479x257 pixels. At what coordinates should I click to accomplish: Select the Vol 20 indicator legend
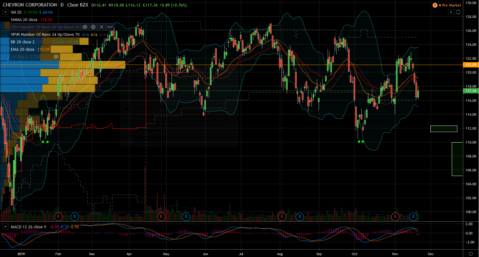click(16, 12)
